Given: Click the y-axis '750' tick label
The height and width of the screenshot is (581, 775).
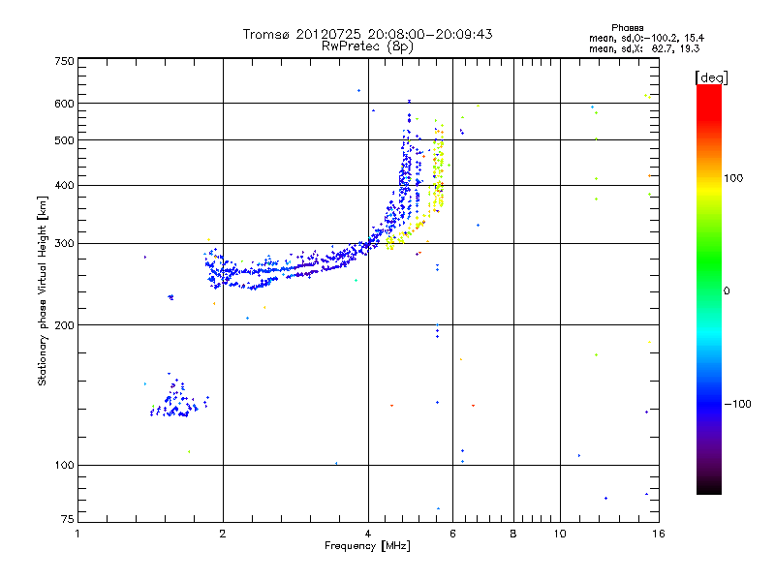Looking at the screenshot, I should tap(64, 61).
